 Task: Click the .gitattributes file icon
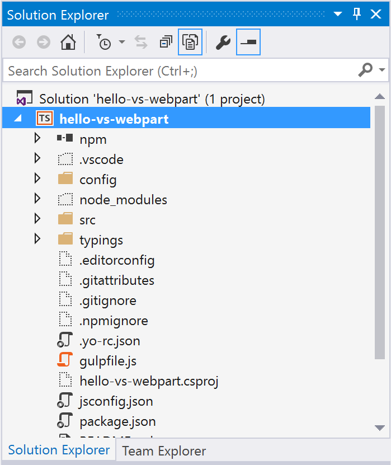pos(65,279)
